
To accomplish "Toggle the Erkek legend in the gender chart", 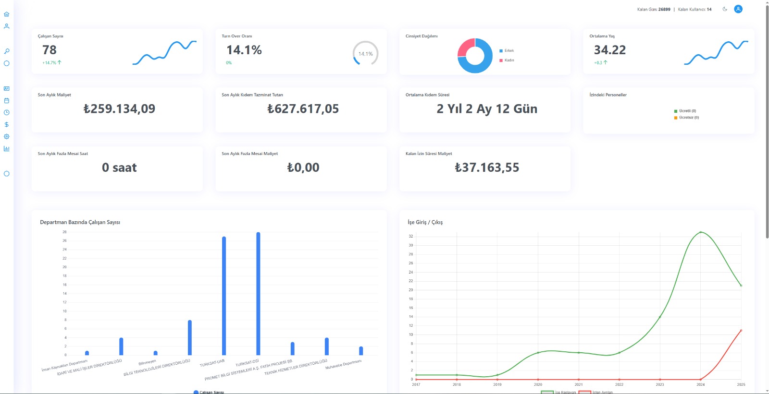I will click(x=509, y=51).
